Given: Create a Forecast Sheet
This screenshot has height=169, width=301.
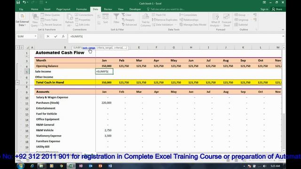Looking at the screenshot, I should [227, 20].
